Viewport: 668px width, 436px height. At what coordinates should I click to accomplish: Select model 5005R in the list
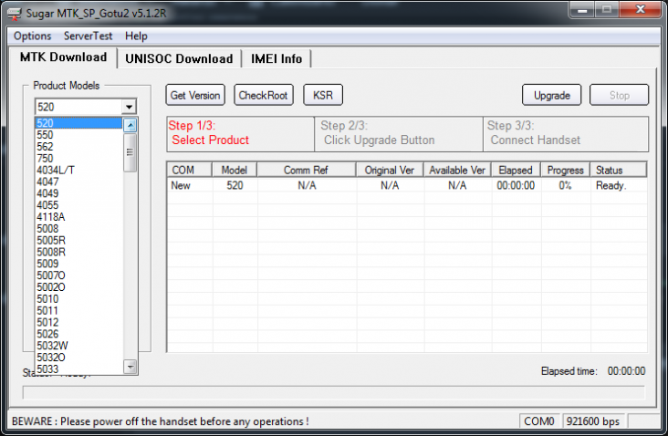point(78,240)
